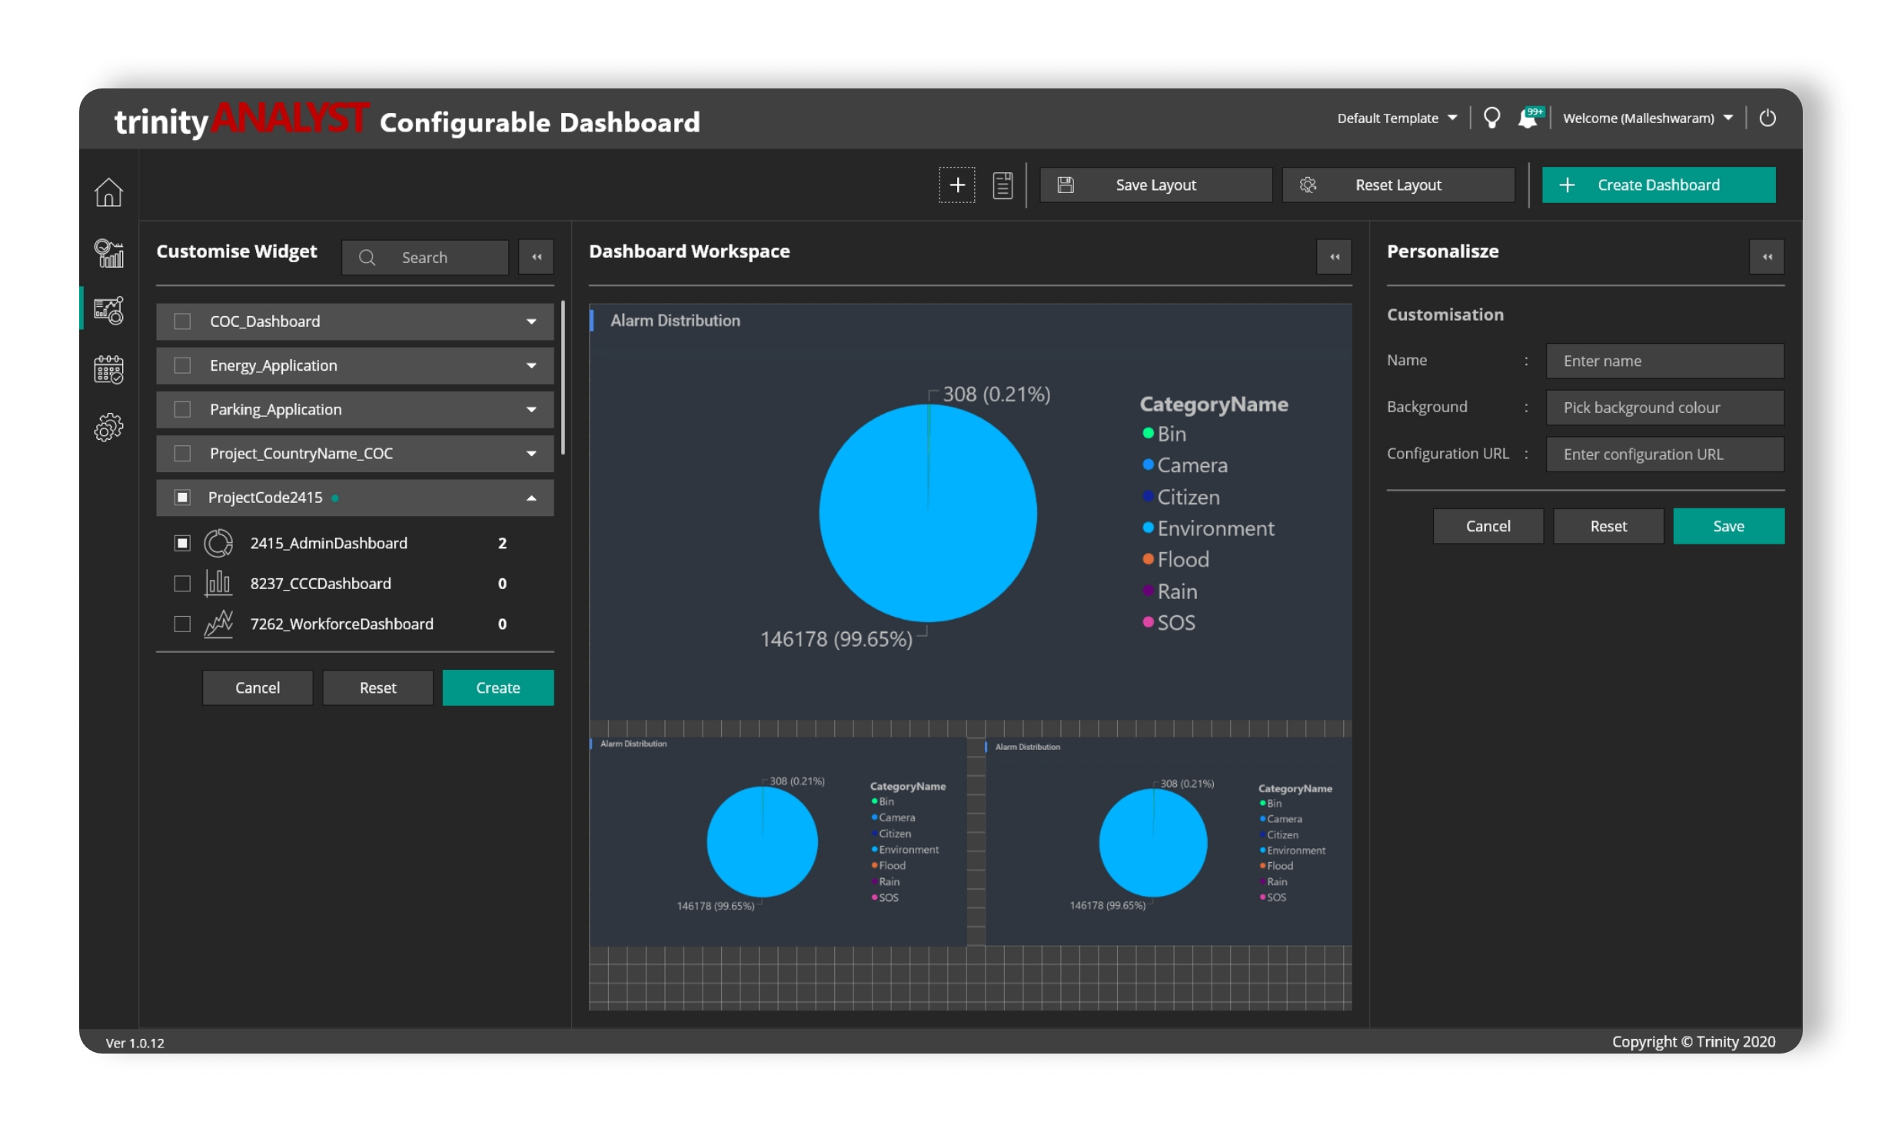Open the settings gear sidebar icon

coord(108,428)
